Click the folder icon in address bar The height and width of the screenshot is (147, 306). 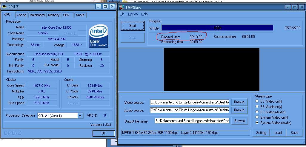click(x=124, y=2)
